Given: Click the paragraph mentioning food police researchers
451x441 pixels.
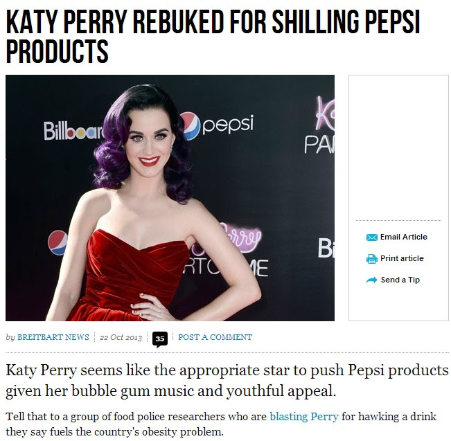Looking at the screenshot, I should click(x=221, y=424).
